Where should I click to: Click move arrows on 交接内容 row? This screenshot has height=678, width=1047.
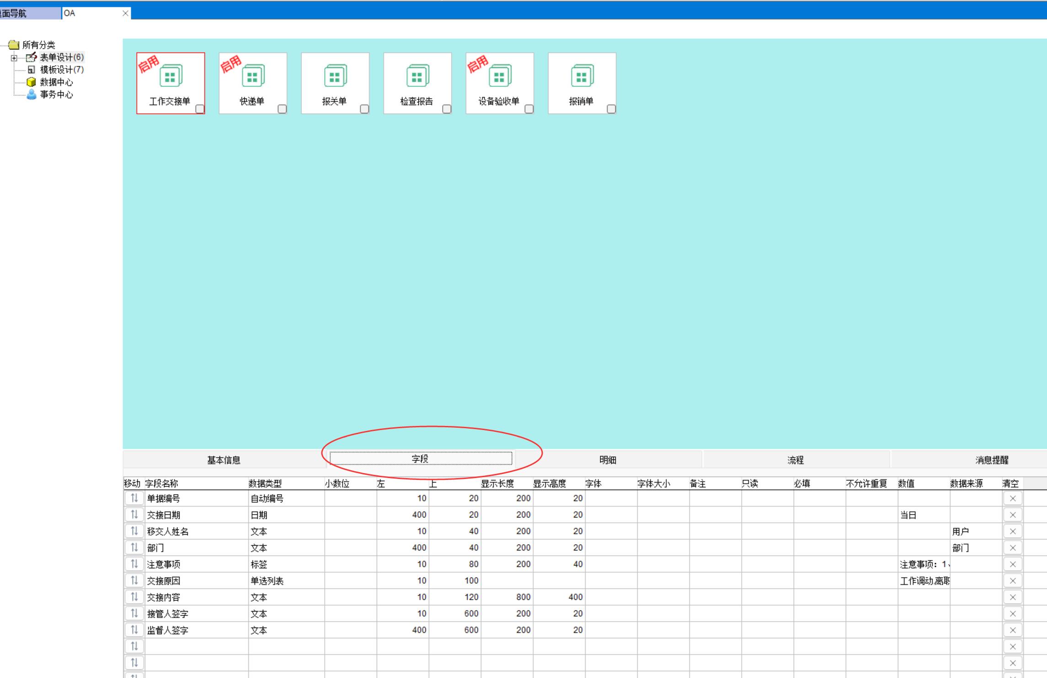134,597
